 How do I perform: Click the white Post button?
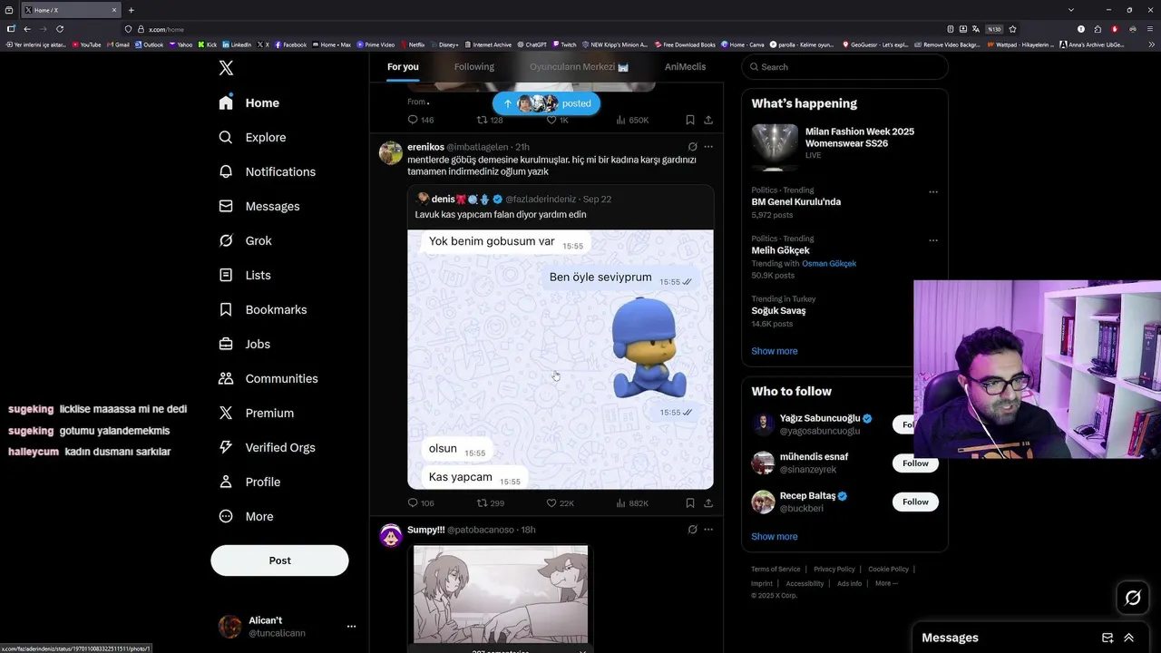pyautogui.click(x=279, y=560)
